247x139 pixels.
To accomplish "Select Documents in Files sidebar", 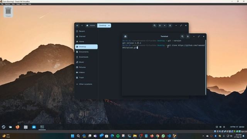I will [x=86, y=52].
